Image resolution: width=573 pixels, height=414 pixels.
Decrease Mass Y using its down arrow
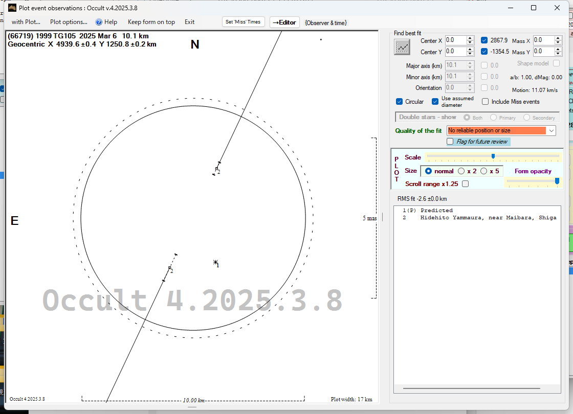(558, 54)
